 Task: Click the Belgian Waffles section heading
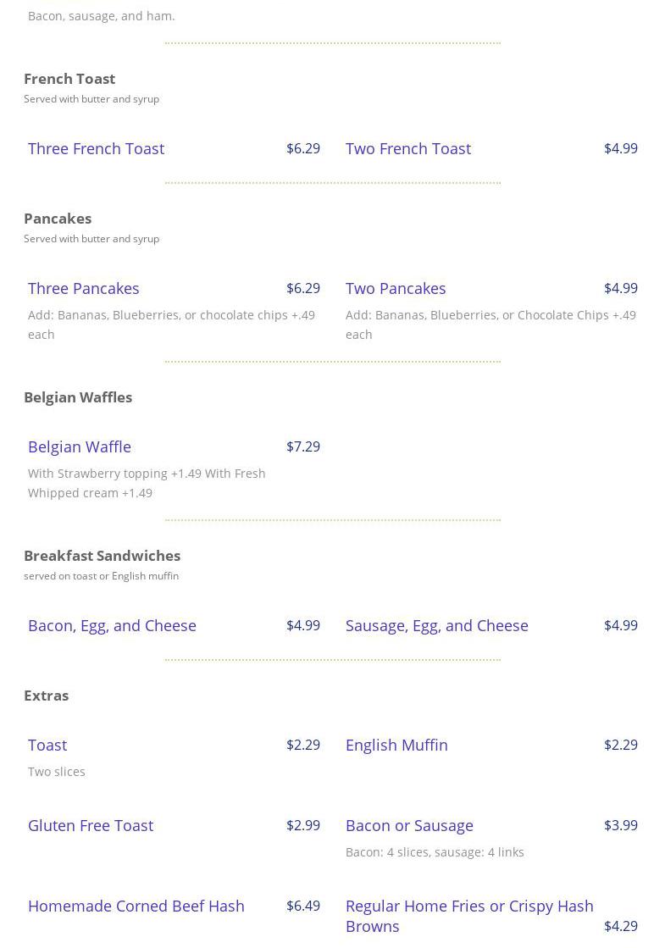tap(78, 396)
